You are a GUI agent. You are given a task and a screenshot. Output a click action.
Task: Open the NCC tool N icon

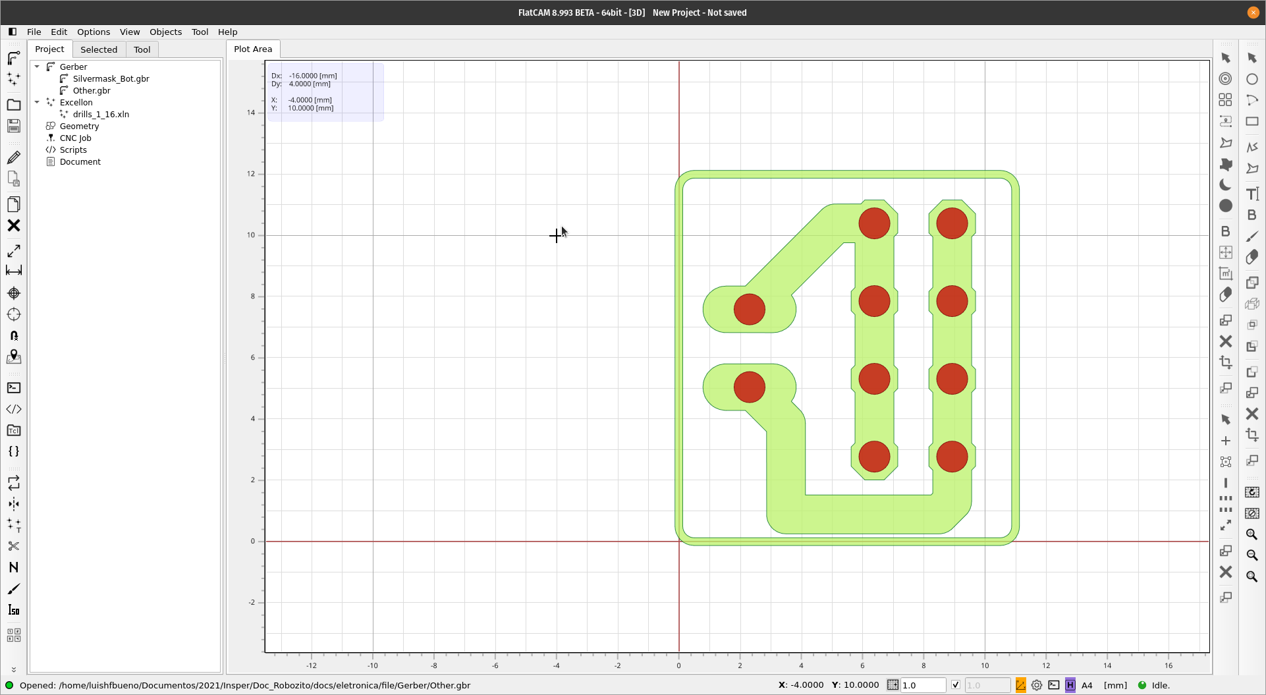[x=13, y=567]
